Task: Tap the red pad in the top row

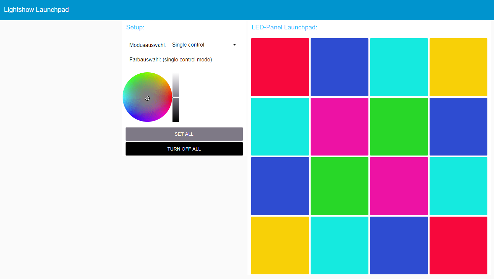Action: (280, 67)
